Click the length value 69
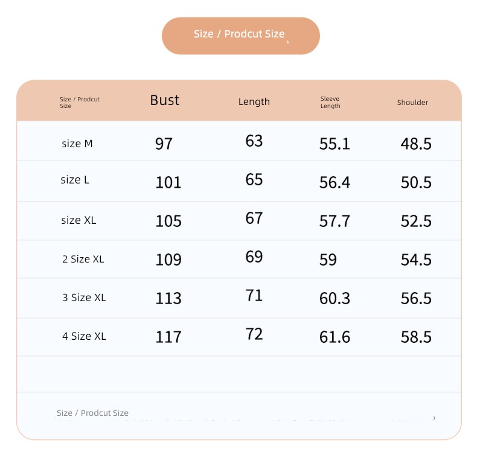477x449 pixels. pyautogui.click(x=254, y=257)
